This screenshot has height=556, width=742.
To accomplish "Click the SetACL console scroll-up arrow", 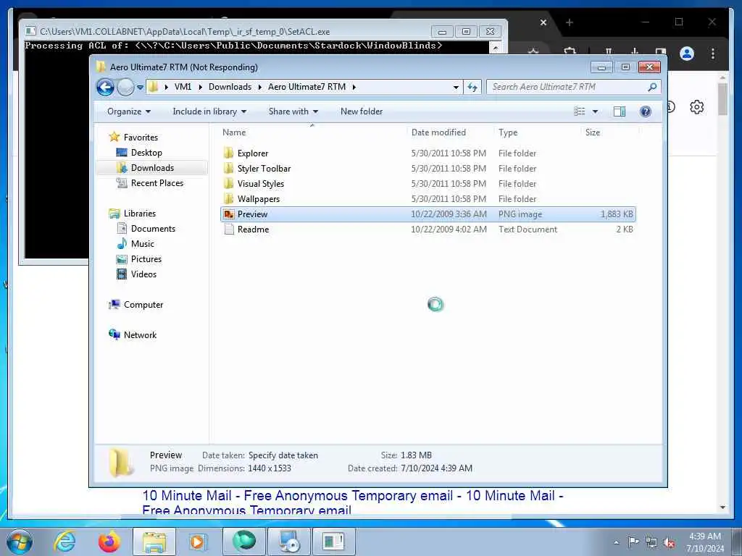I will coord(495,47).
